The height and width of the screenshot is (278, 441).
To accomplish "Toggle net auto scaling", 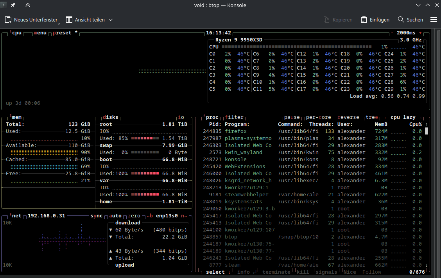I will 115,216.
